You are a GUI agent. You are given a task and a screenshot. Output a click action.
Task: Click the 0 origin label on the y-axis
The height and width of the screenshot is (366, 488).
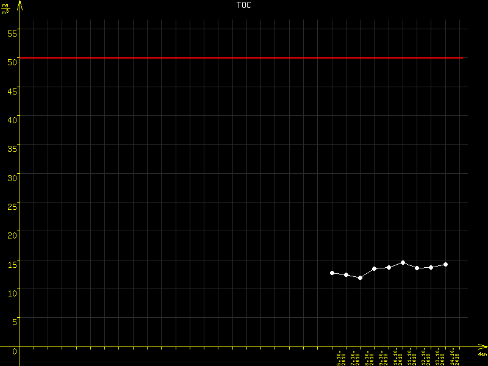tap(14, 351)
